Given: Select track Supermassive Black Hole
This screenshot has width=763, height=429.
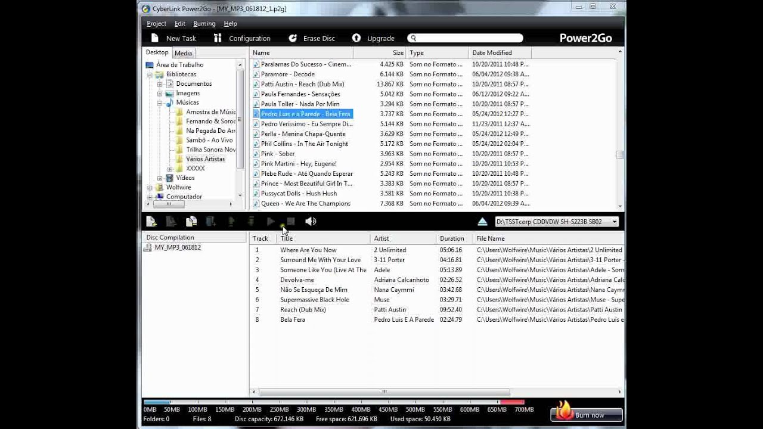Looking at the screenshot, I should pyautogui.click(x=315, y=300).
